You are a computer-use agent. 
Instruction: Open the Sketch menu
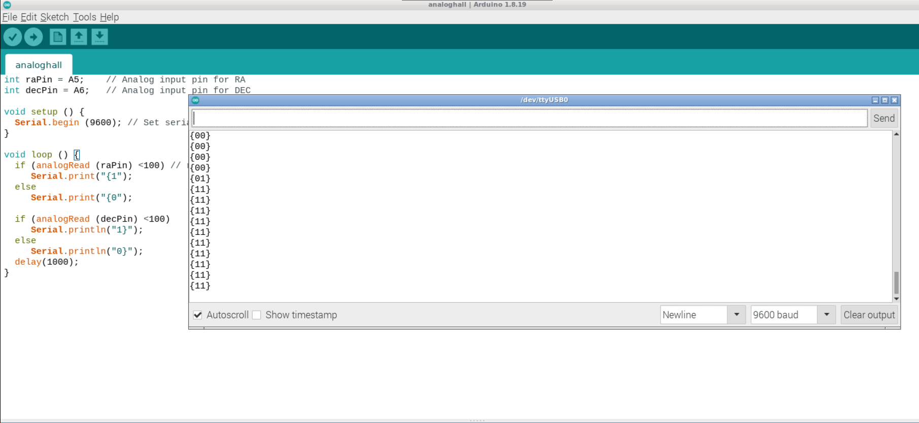[54, 17]
